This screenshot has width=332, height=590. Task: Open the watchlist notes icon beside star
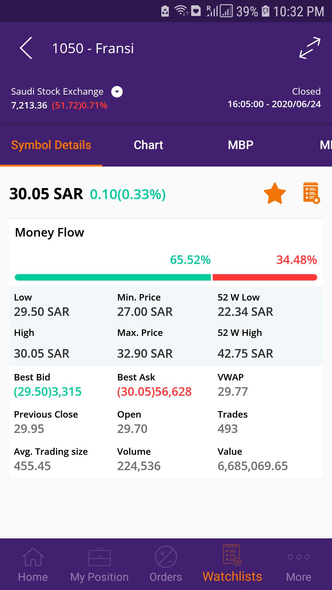click(x=311, y=193)
